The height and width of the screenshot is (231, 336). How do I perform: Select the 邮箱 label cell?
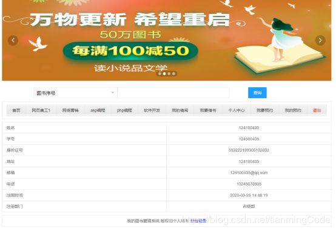point(84,173)
